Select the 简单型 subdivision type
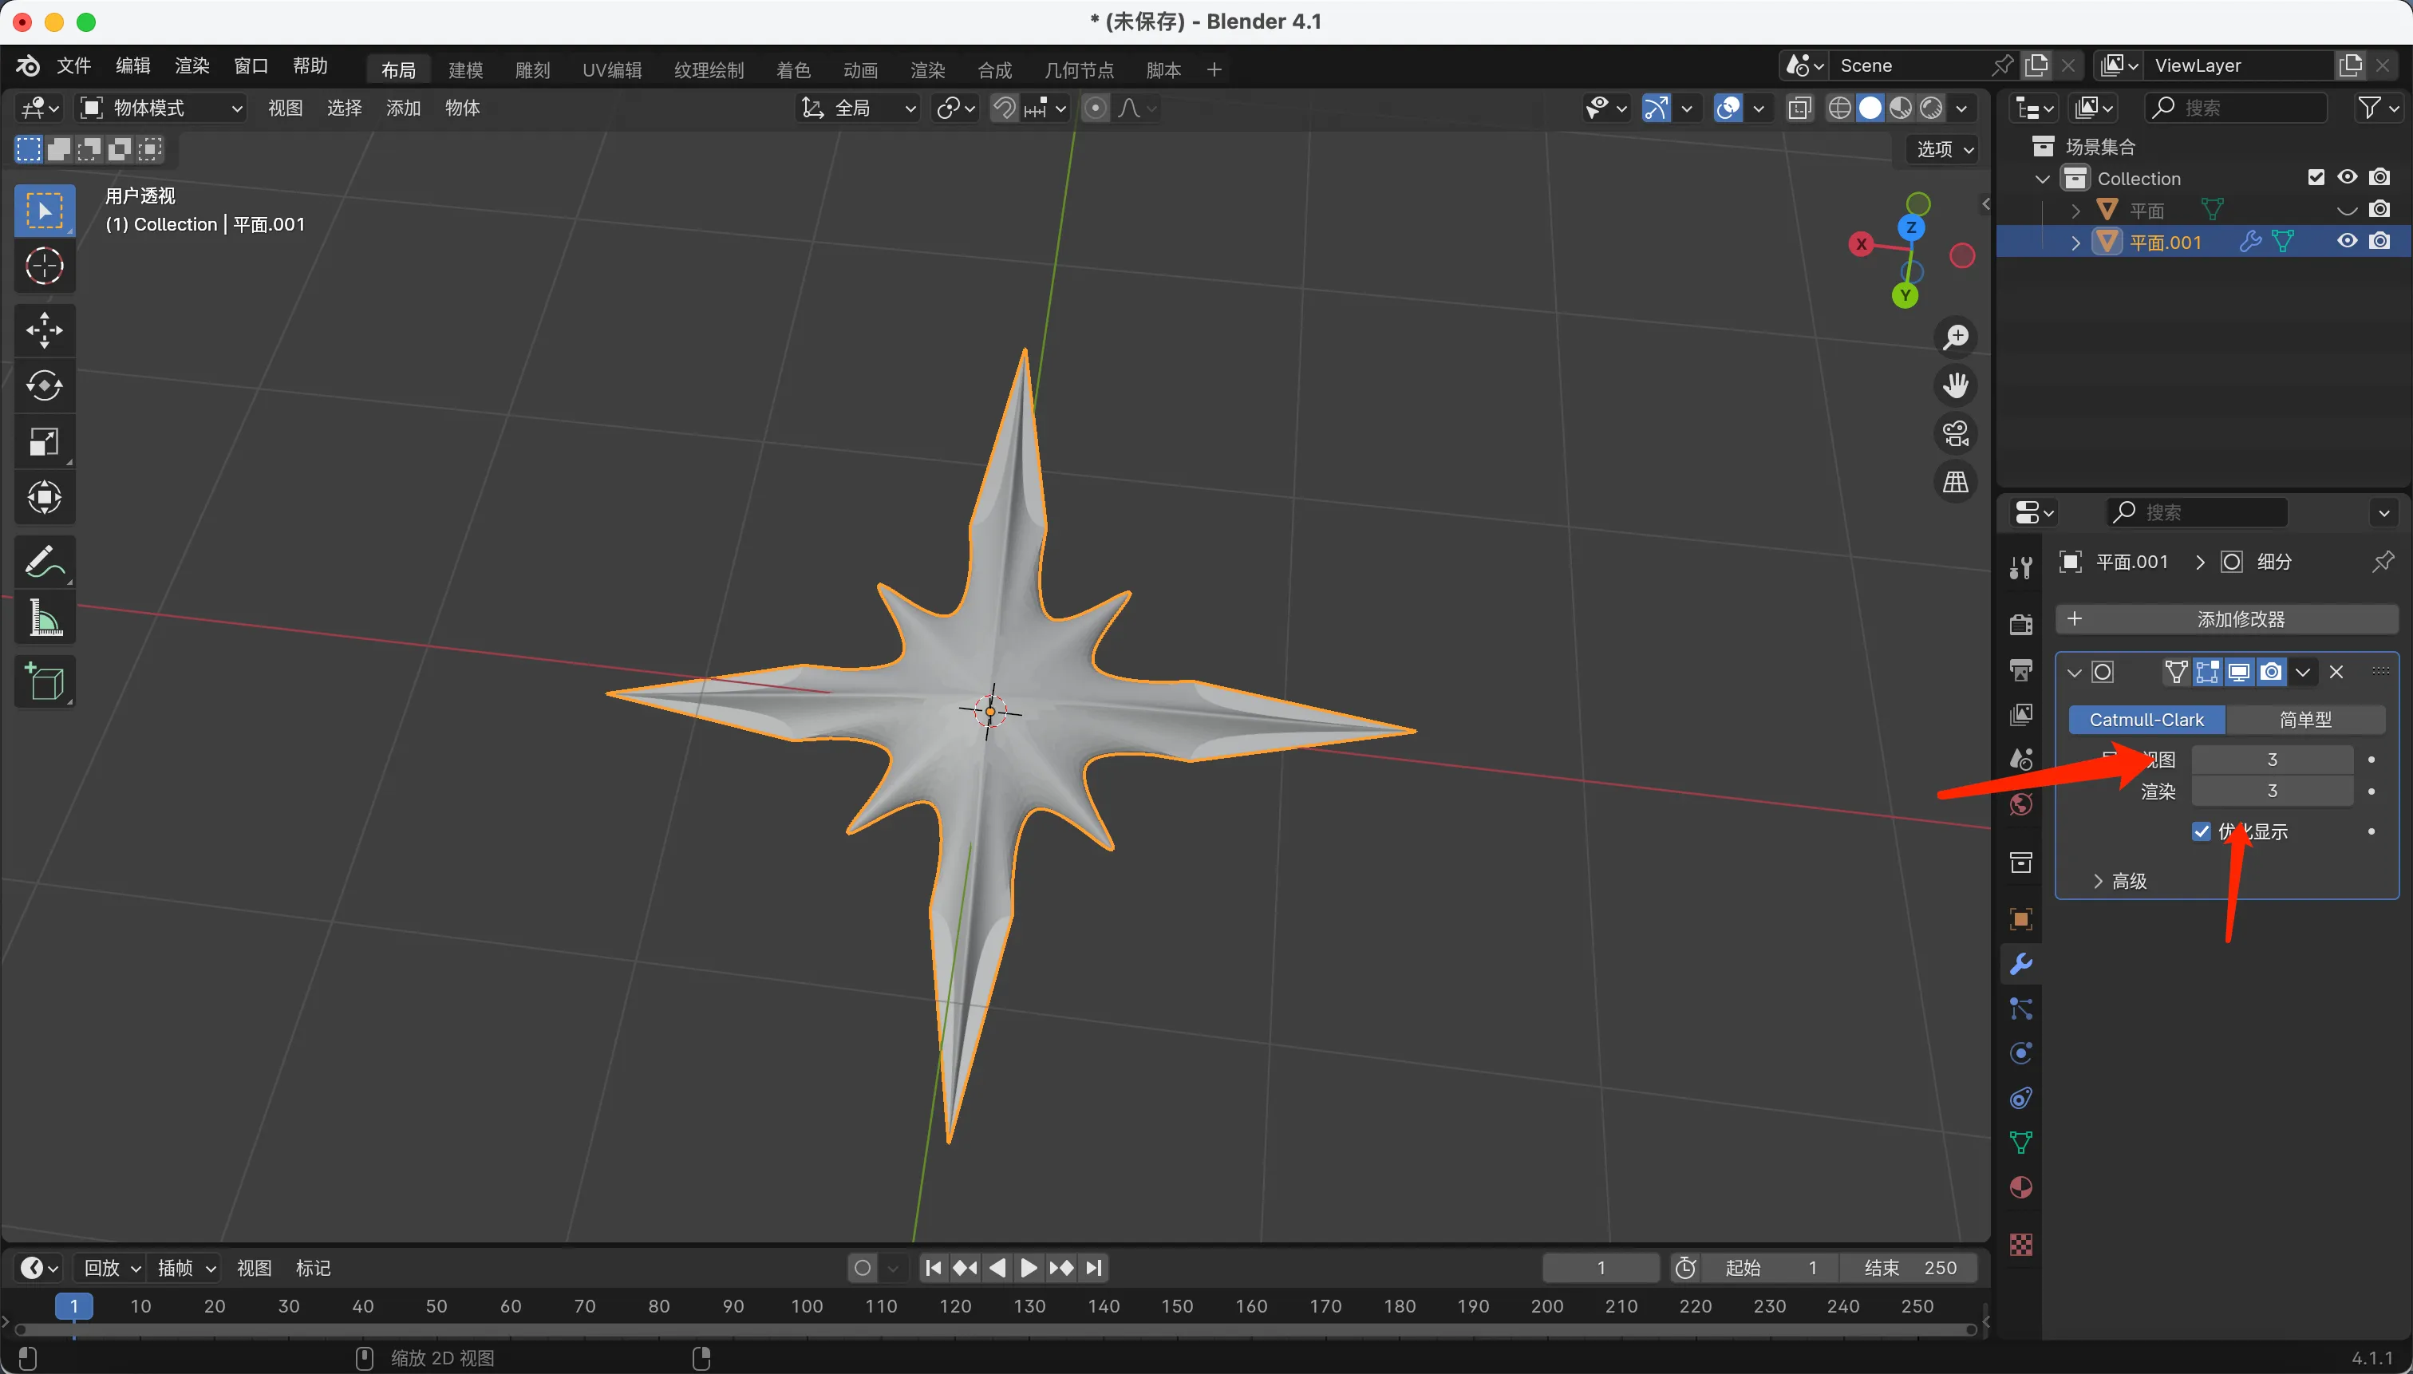 (2304, 720)
